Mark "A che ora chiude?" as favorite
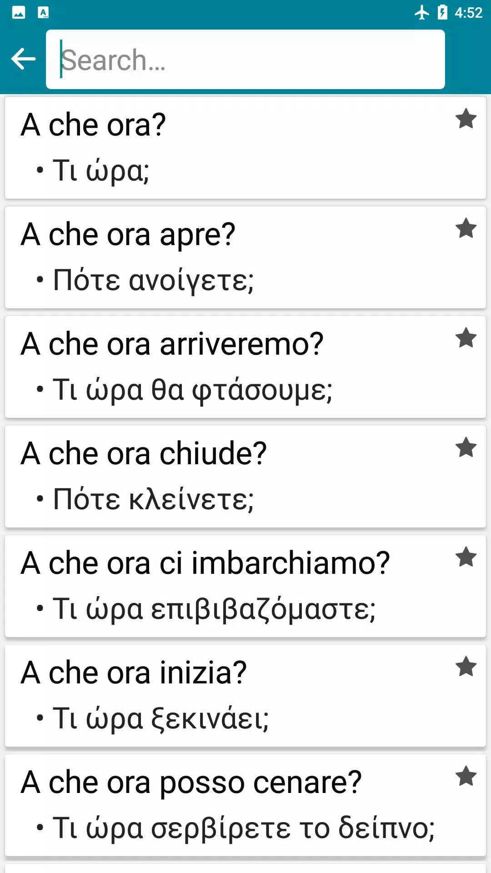Screen dimensions: 491x873 [x=466, y=447]
